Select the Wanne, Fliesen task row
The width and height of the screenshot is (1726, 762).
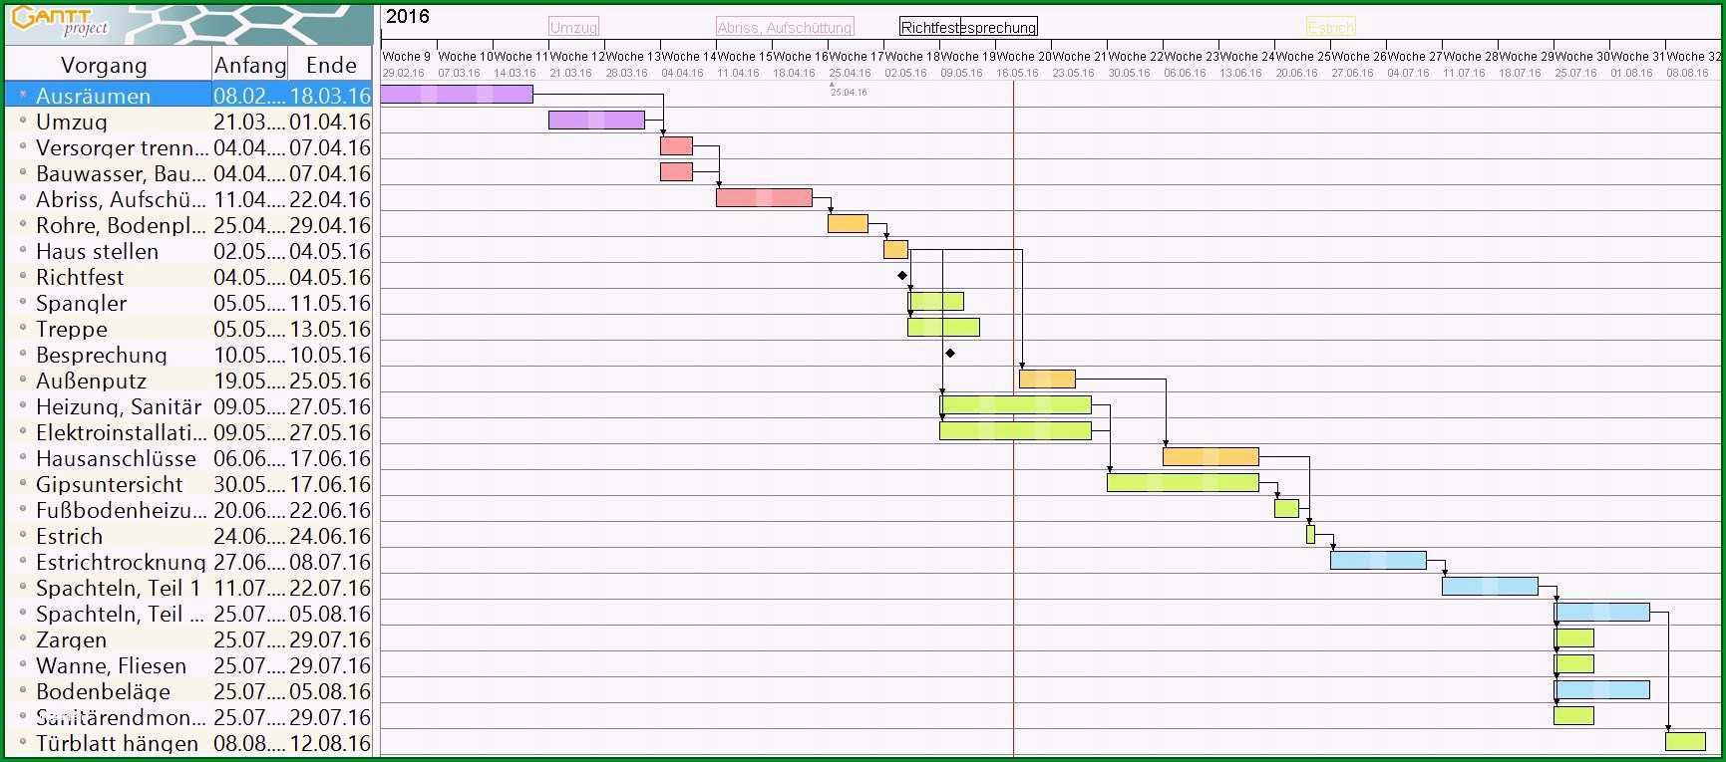pyautogui.click(x=189, y=665)
